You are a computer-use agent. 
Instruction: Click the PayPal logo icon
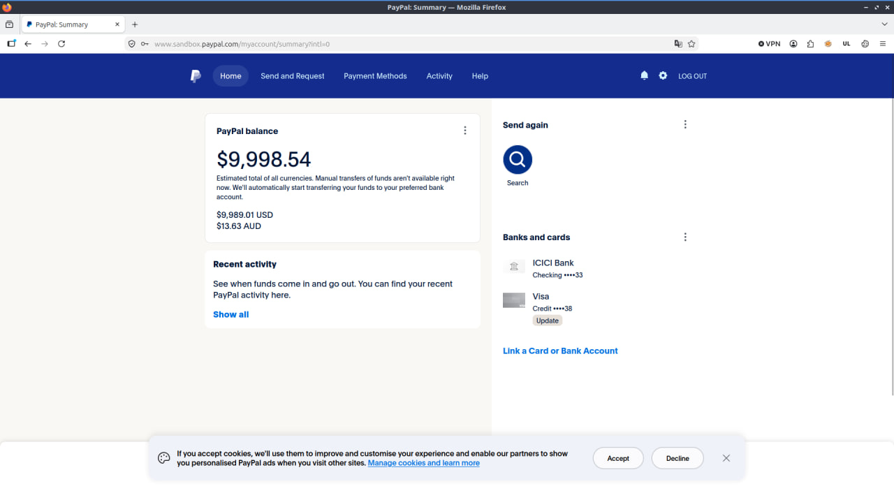coord(196,76)
